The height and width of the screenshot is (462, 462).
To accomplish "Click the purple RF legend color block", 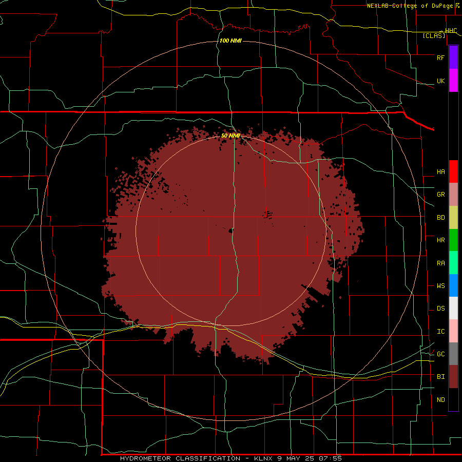I will coord(453,57).
